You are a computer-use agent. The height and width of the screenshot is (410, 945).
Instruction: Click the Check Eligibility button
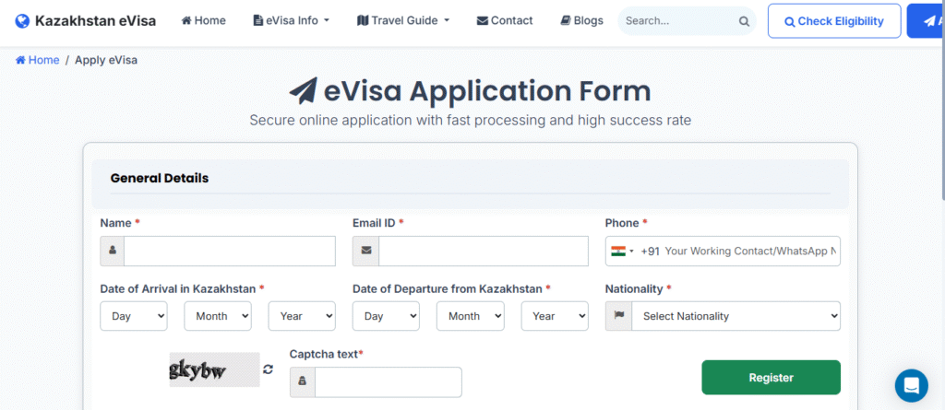pyautogui.click(x=833, y=21)
